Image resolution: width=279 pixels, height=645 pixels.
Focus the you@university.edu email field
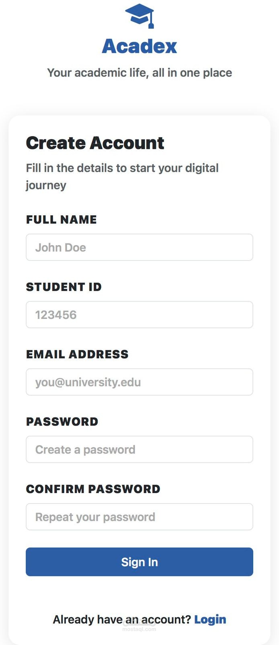pyautogui.click(x=139, y=382)
